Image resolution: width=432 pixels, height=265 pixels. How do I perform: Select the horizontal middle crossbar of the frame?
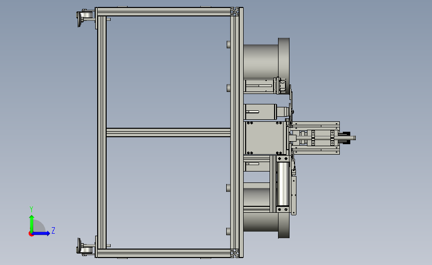click(168, 132)
